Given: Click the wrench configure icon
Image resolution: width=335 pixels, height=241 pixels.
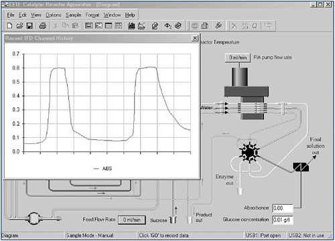Looking at the screenshot, I should coord(218,25).
